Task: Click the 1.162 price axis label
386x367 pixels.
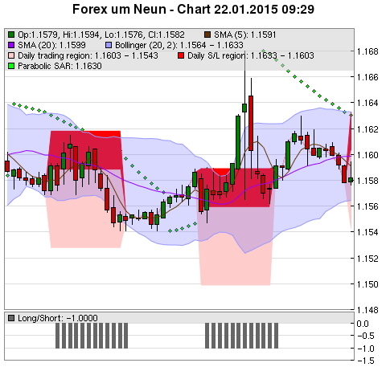Action: 368,129
